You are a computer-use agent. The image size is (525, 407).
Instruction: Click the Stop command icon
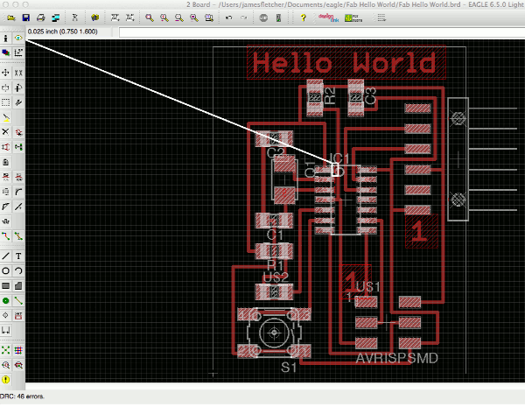tap(263, 18)
